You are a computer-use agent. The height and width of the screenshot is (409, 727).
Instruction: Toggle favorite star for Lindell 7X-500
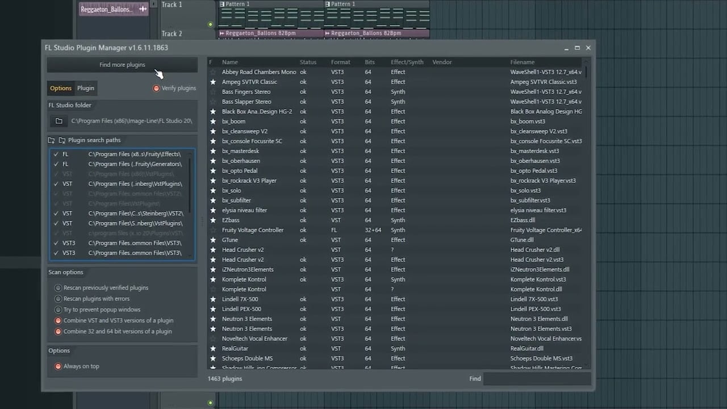coord(213,299)
